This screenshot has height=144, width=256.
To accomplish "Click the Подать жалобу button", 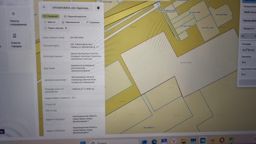I will tap(56, 28).
